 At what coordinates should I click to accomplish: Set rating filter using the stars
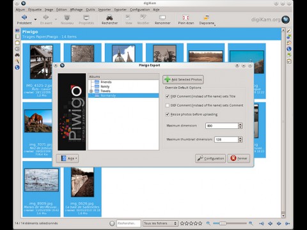[191, 223]
